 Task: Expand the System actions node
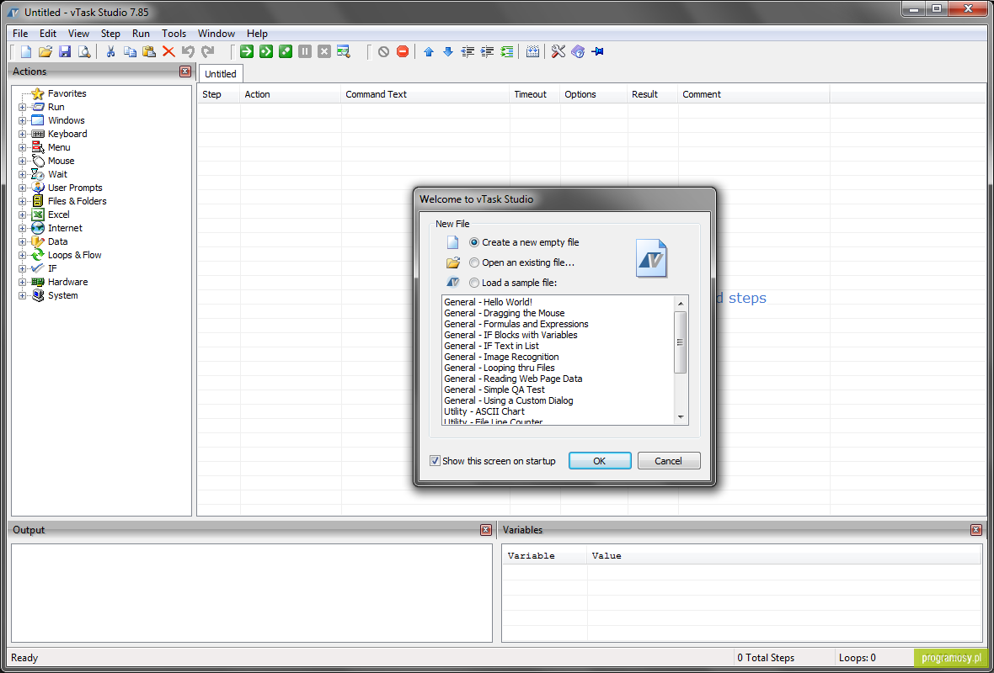(x=22, y=296)
